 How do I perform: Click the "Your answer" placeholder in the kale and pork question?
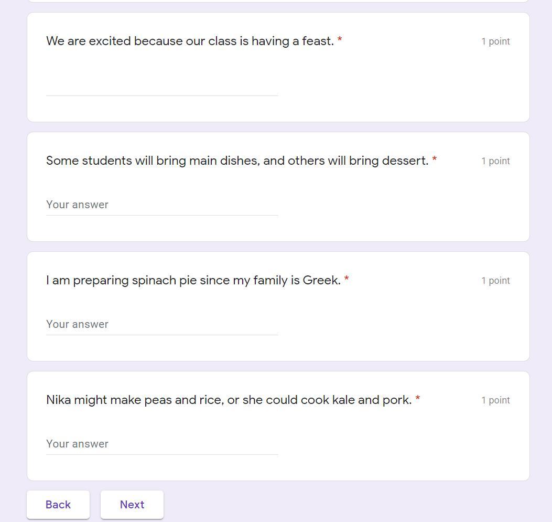pos(78,444)
